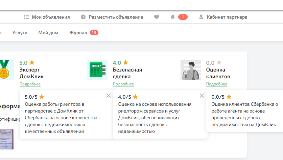Screen dimensions: 283x160
Task: Click the green calculator Безопасная сделка icon
Action: (x=97, y=70)
